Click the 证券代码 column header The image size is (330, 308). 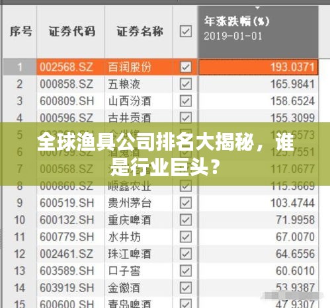[x=71, y=31]
